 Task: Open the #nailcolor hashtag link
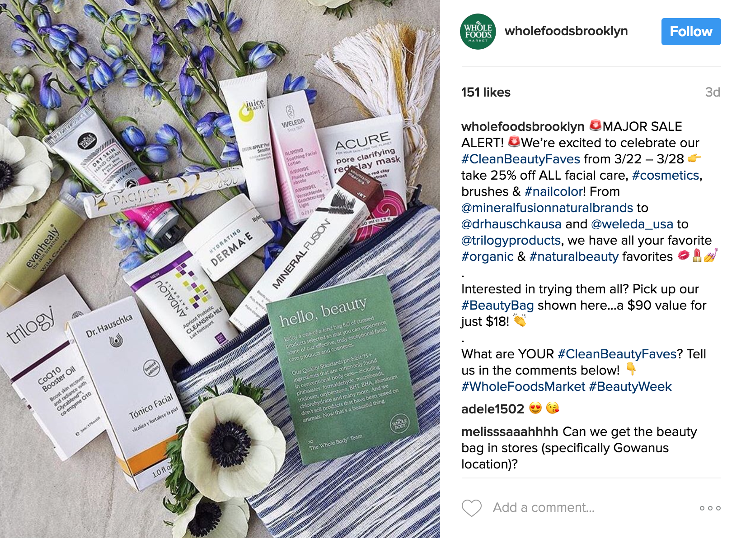point(553,191)
